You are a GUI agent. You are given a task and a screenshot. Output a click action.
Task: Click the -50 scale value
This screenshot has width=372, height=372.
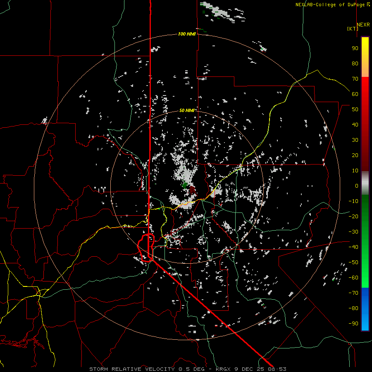[353, 262]
